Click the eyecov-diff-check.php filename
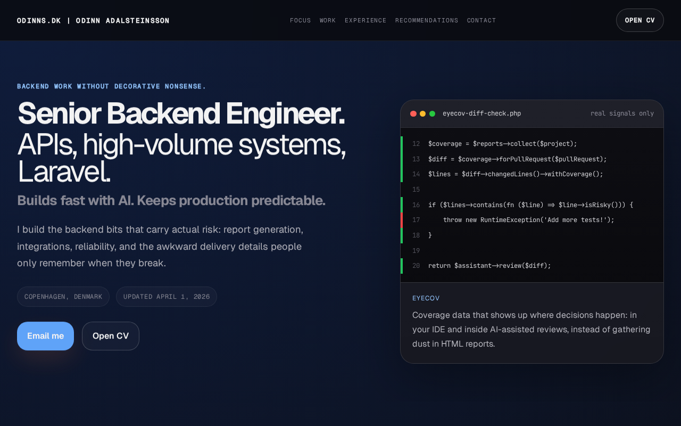Screen dimensions: 681x426 click(x=482, y=113)
